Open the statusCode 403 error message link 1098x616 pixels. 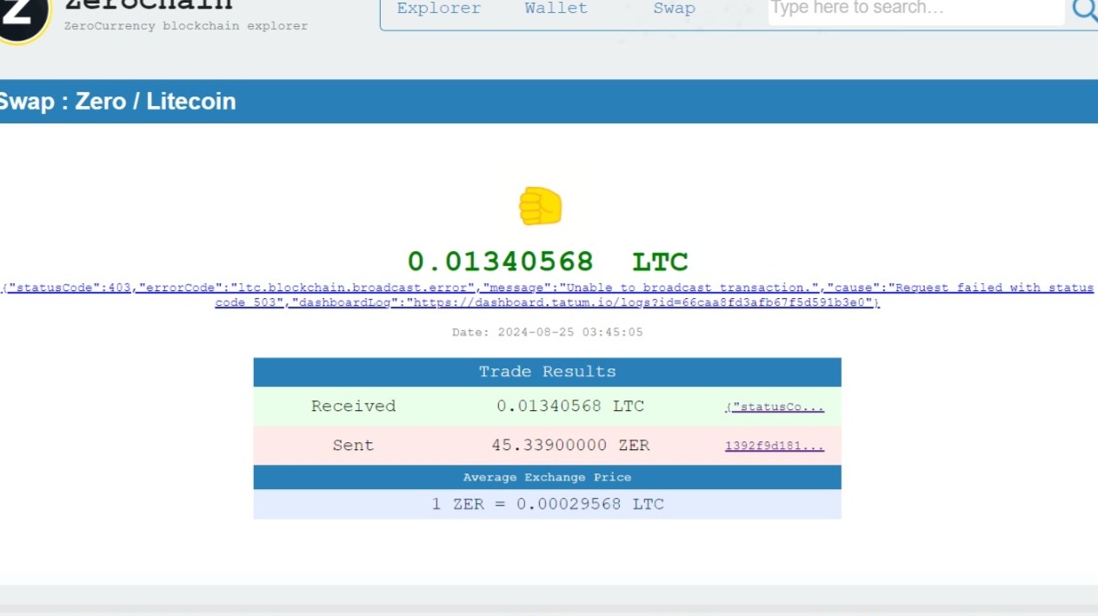pos(548,295)
